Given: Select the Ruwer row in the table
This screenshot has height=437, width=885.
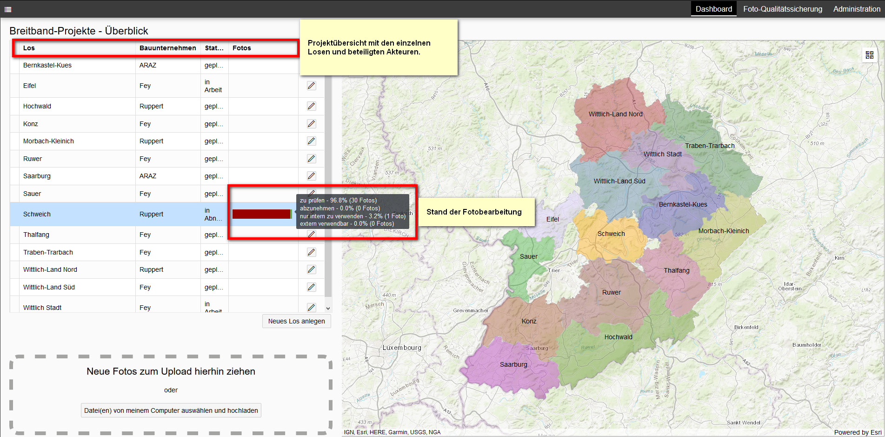Looking at the screenshot, I should [167, 159].
